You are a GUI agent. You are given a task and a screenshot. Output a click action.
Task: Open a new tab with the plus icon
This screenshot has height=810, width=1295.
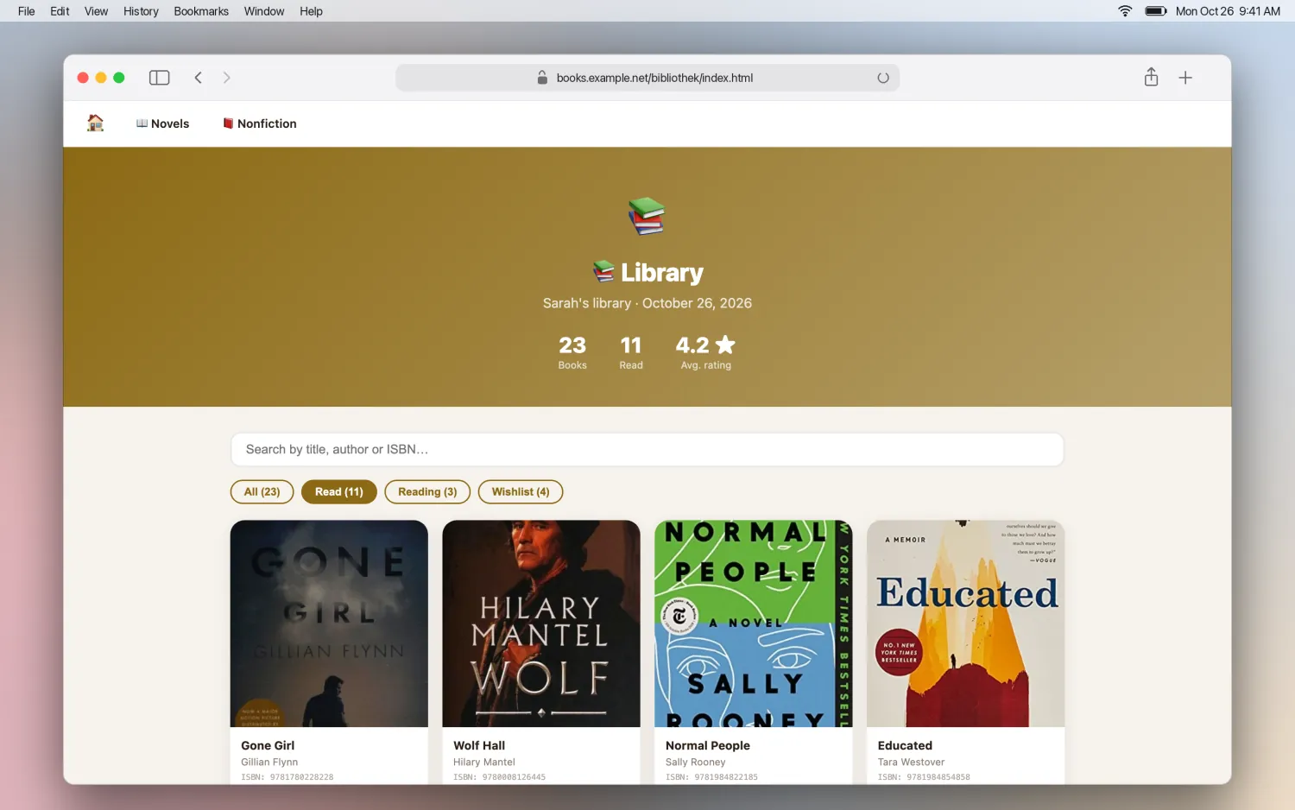point(1185,78)
